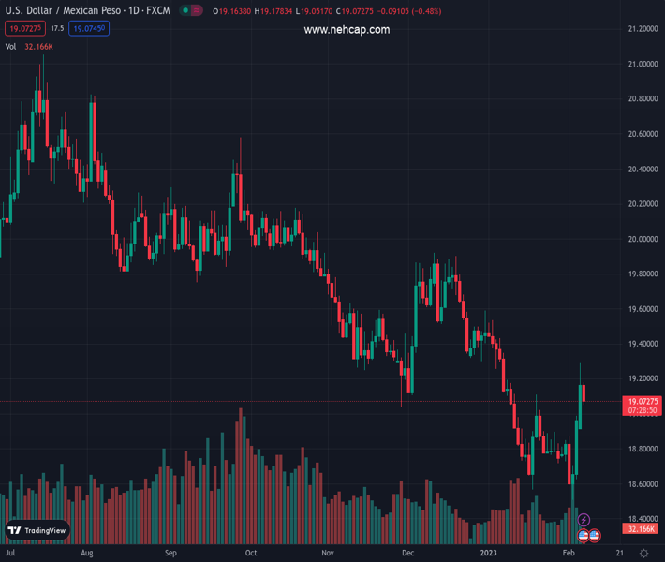Click the 18.80000 price axis label

643,449
